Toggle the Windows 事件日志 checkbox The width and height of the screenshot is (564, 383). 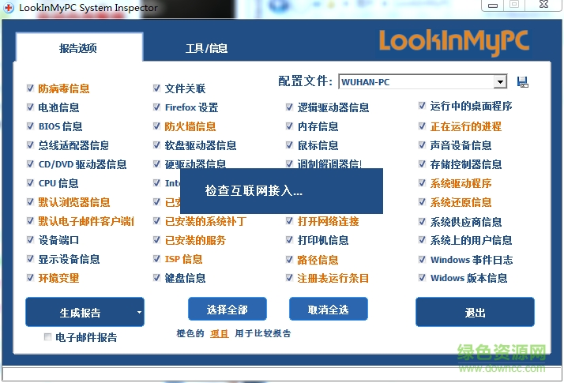click(423, 259)
